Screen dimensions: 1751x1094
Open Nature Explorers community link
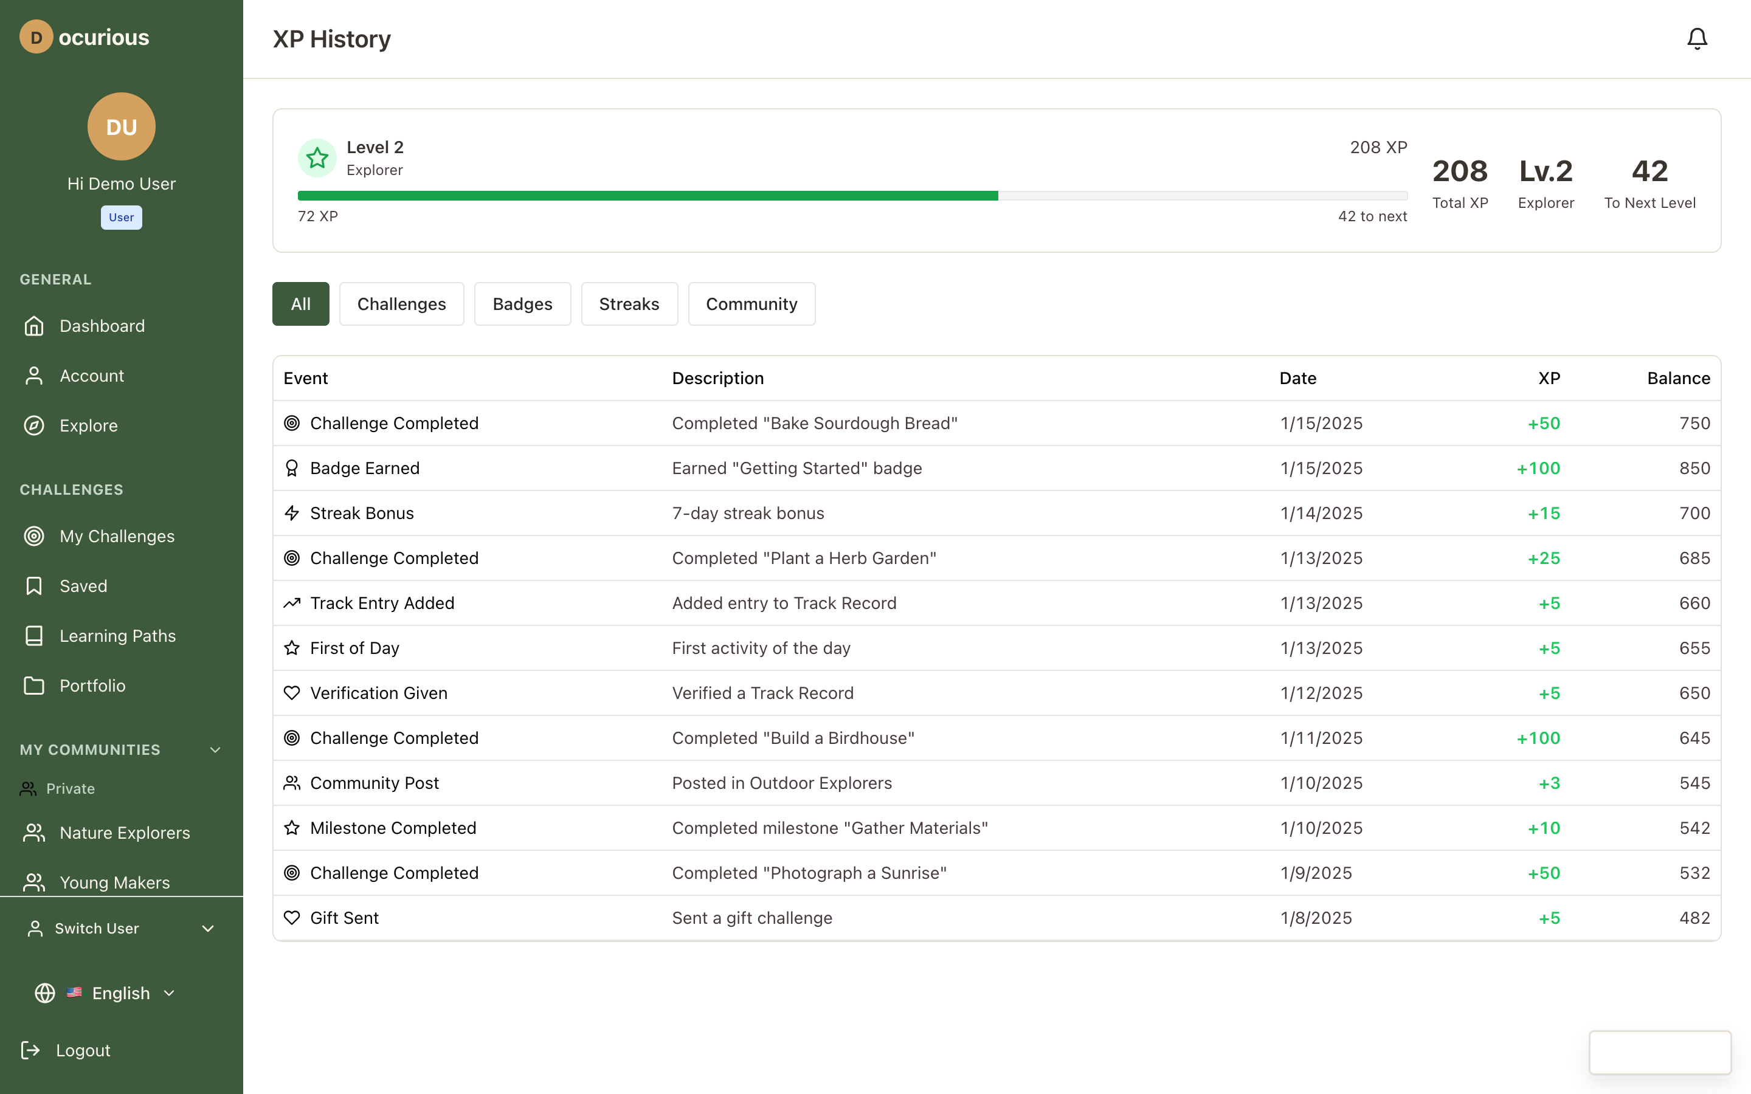pos(125,833)
